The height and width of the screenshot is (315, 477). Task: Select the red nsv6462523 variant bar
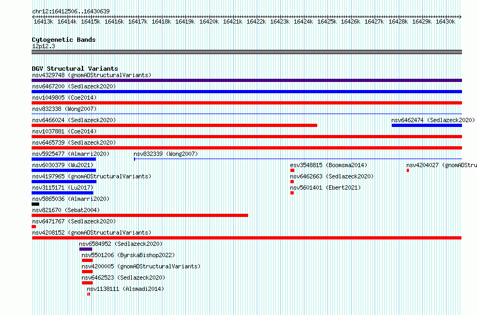(87, 283)
